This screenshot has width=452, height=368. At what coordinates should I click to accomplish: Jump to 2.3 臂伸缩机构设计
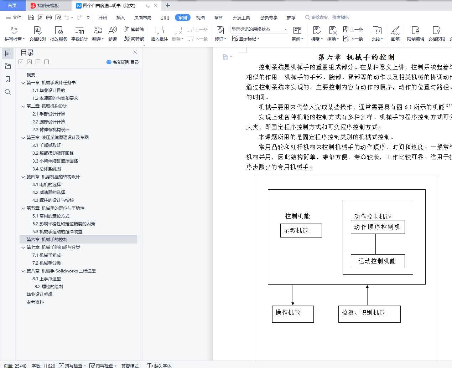pyautogui.click(x=51, y=130)
